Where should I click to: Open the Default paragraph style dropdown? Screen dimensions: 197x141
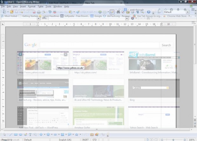[x=187, y=12]
